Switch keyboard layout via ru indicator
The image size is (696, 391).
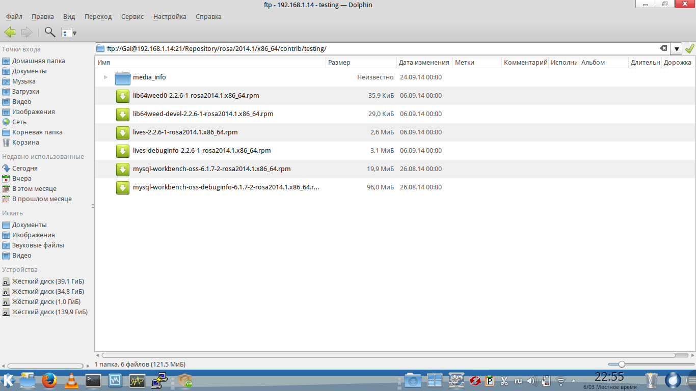click(518, 380)
